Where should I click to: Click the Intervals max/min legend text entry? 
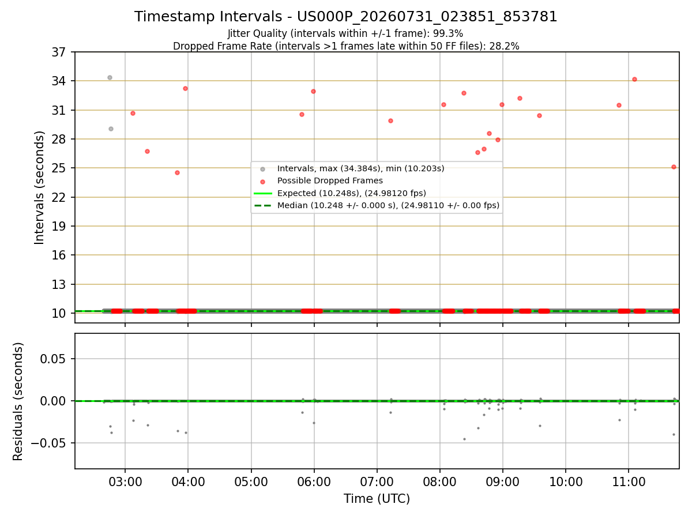point(361,169)
